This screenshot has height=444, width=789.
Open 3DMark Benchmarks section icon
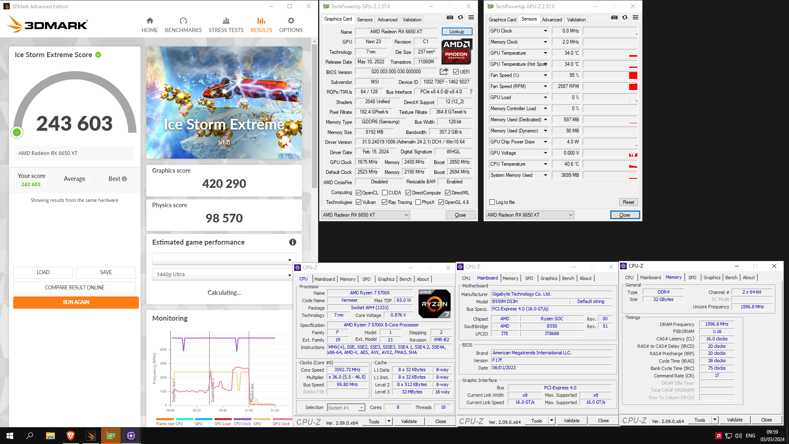pos(183,21)
